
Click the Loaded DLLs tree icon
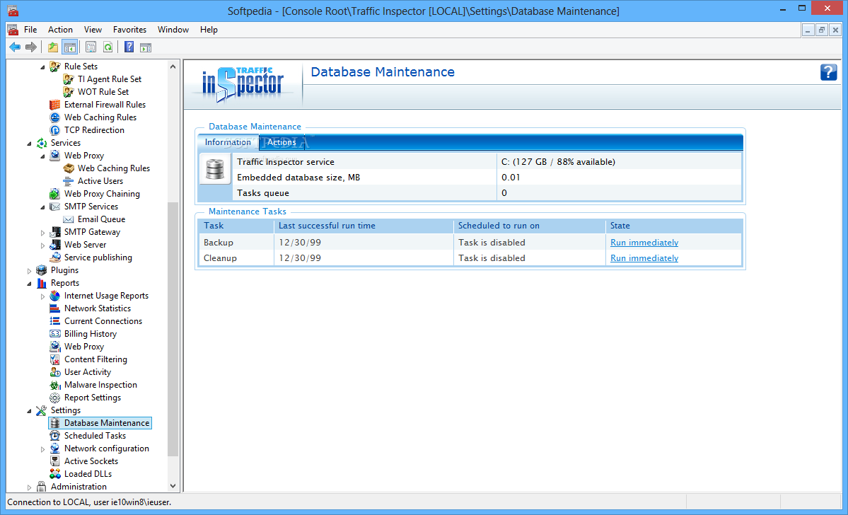[54, 474]
